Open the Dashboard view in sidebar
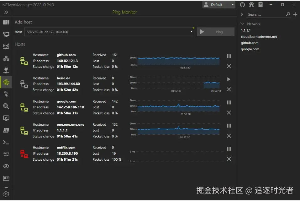The width and height of the screenshot is (300, 201). point(6,23)
